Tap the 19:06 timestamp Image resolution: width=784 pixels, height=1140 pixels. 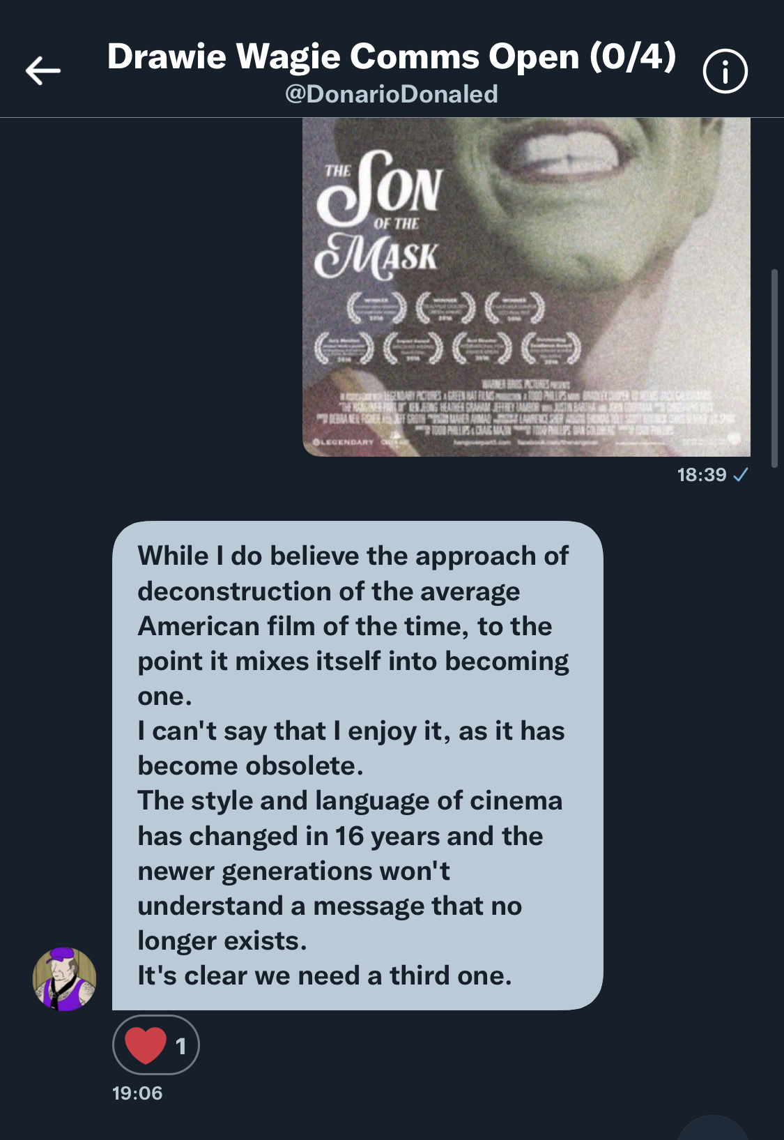tap(137, 1093)
